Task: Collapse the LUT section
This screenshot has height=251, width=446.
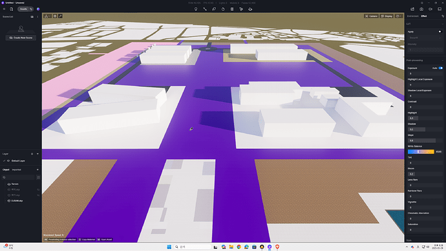Action: click(442, 24)
